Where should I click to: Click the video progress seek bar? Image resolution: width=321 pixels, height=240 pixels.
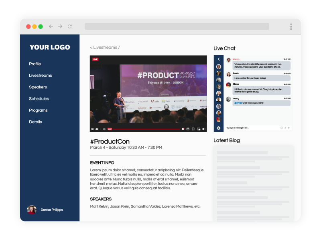click(x=146, y=129)
